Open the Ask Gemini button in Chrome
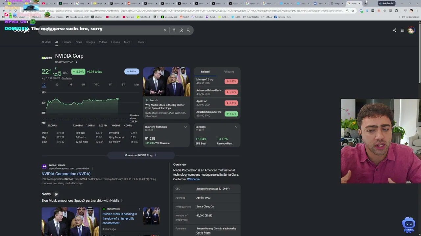This screenshot has height=236, width=421. 386,3
